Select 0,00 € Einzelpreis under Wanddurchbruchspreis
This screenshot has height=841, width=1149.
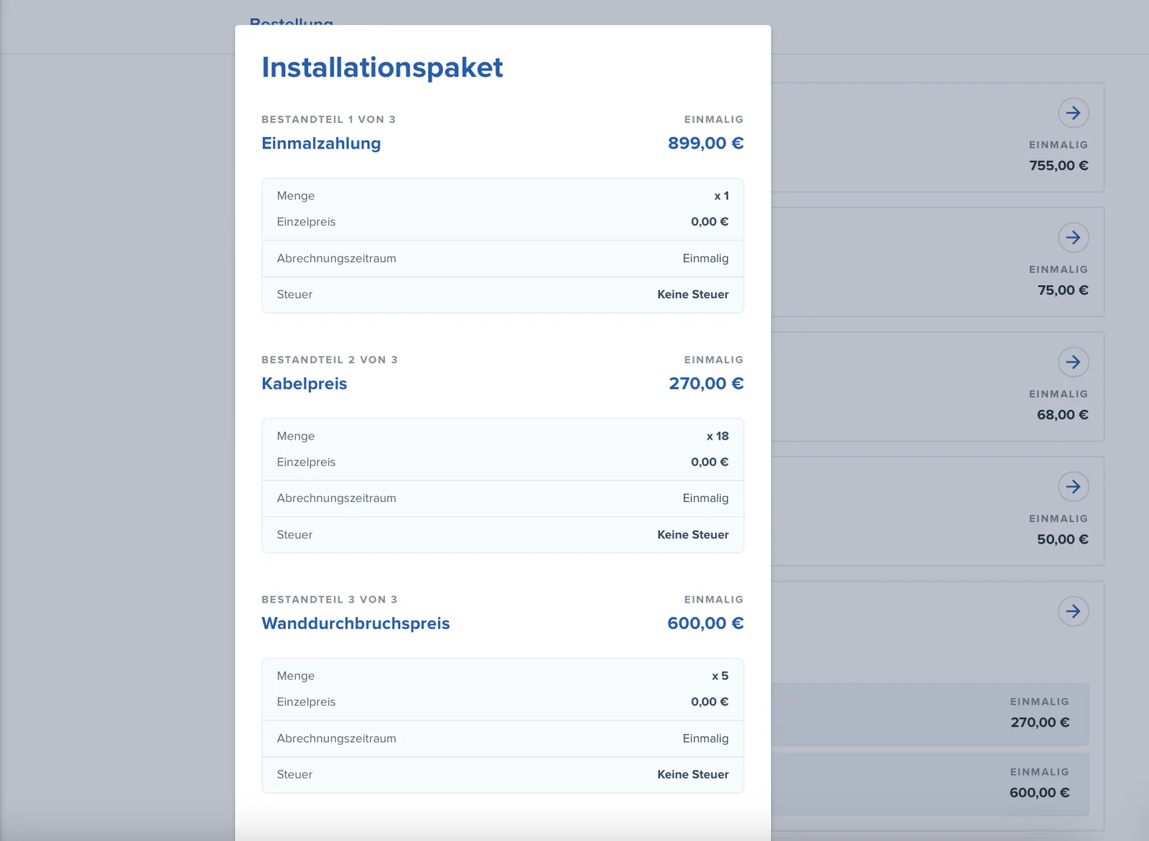pos(710,702)
